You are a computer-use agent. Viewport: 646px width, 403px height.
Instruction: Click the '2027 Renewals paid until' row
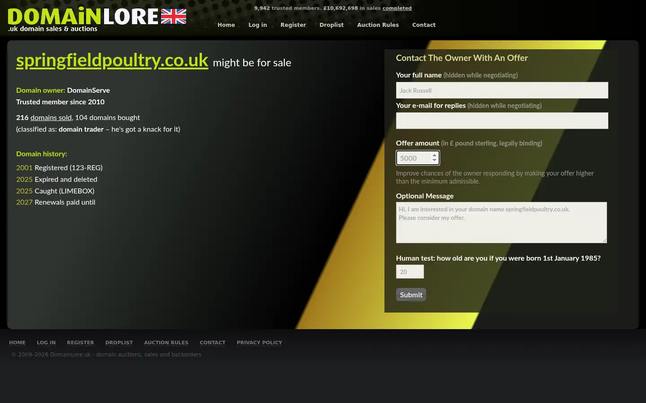tap(56, 202)
